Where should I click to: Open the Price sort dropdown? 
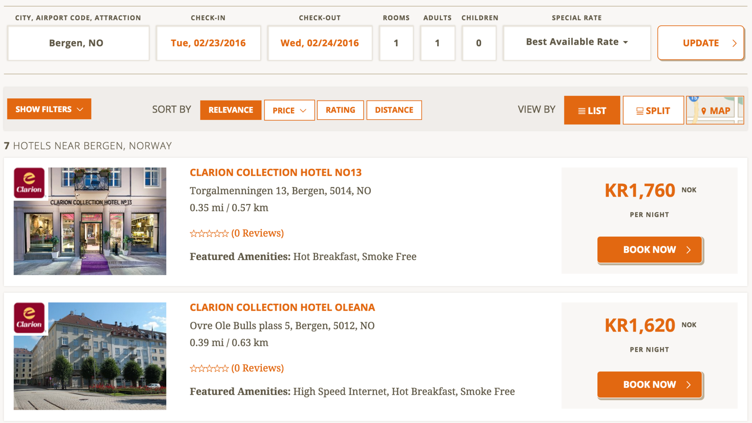(289, 110)
